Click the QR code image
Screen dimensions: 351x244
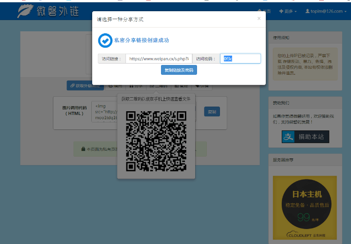point(156,141)
